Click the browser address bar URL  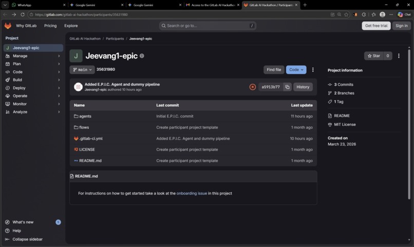[x=81, y=14]
